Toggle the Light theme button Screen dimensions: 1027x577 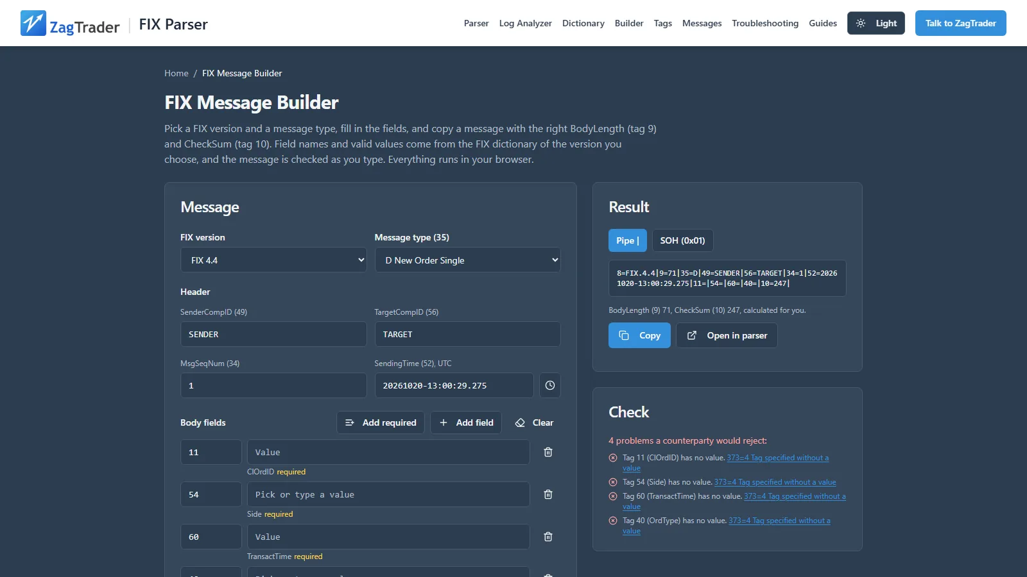tap(876, 23)
